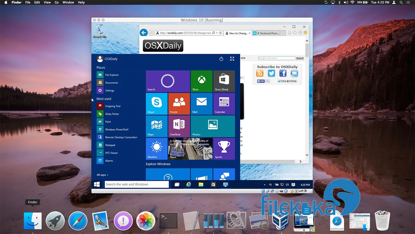Open the Mail tile
This screenshot has height=234, width=415.
(x=201, y=104)
